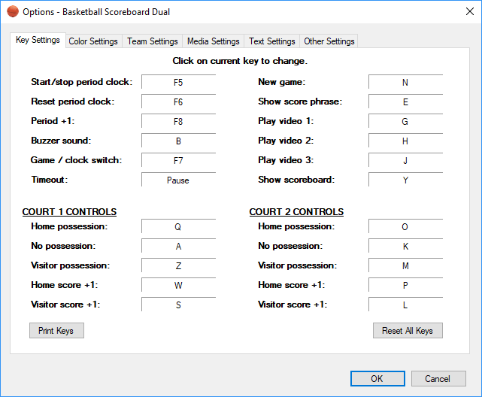Change the Play video 2 key field
482x397 pixels.
405,141
